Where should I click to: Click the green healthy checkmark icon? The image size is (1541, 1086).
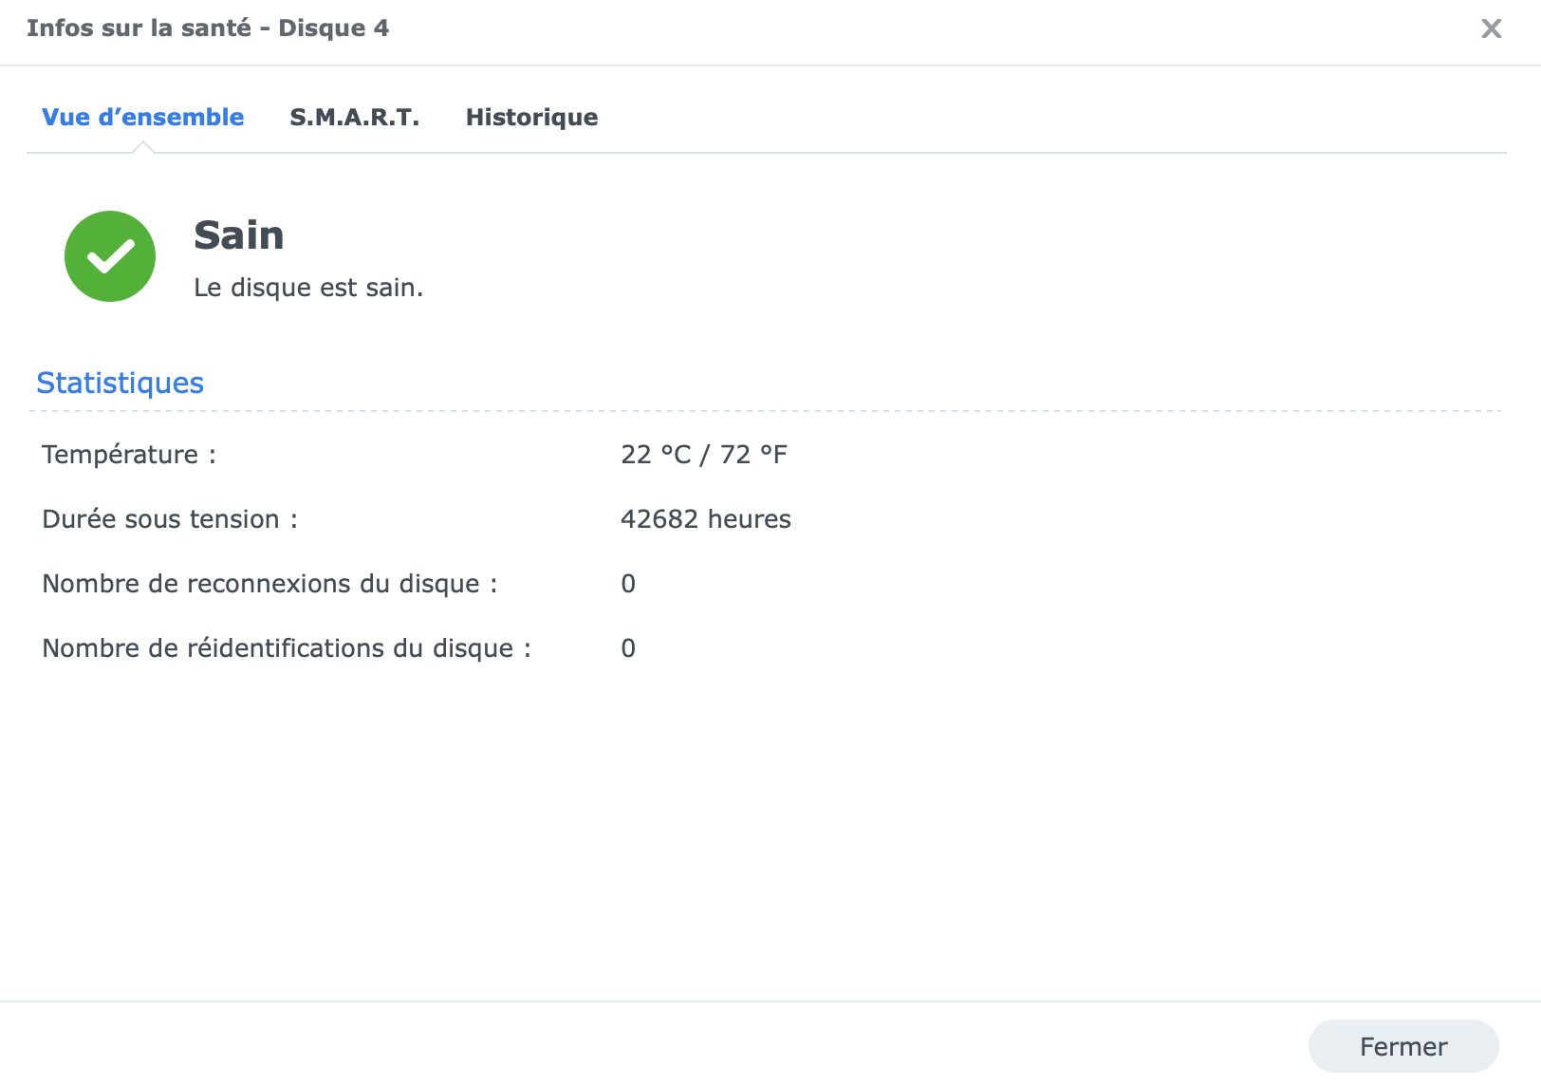click(110, 256)
